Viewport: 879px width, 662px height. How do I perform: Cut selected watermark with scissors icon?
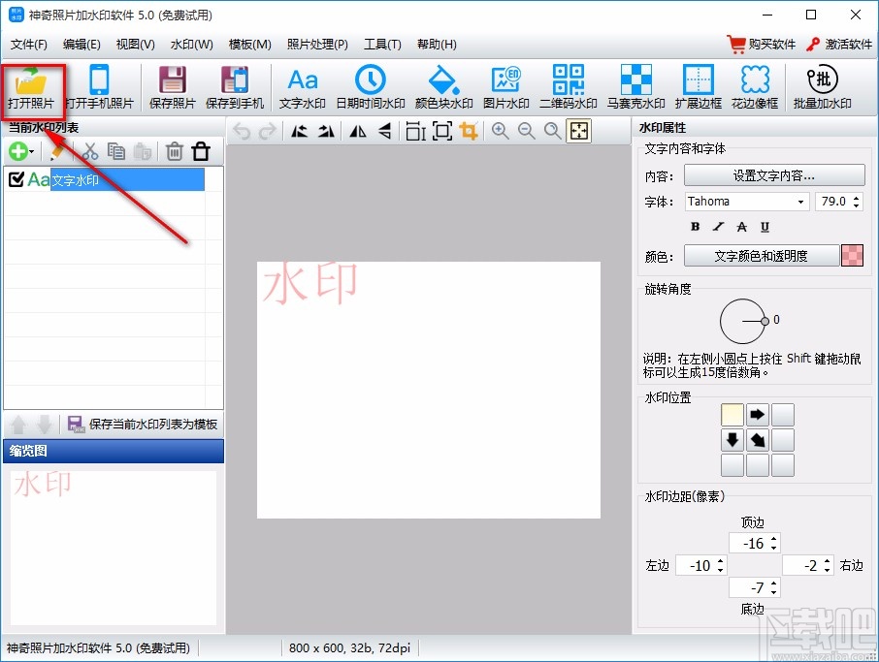(89, 151)
